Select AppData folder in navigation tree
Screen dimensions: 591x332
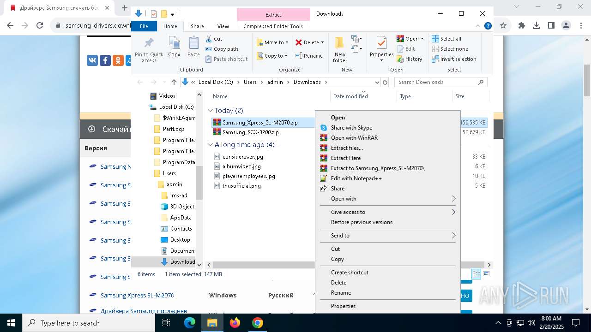click(x=181, y=218)
